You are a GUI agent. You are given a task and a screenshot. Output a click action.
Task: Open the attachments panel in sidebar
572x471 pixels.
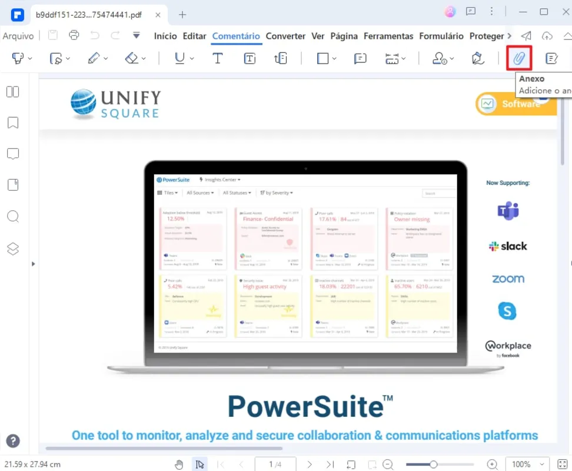tap(13, 185)
